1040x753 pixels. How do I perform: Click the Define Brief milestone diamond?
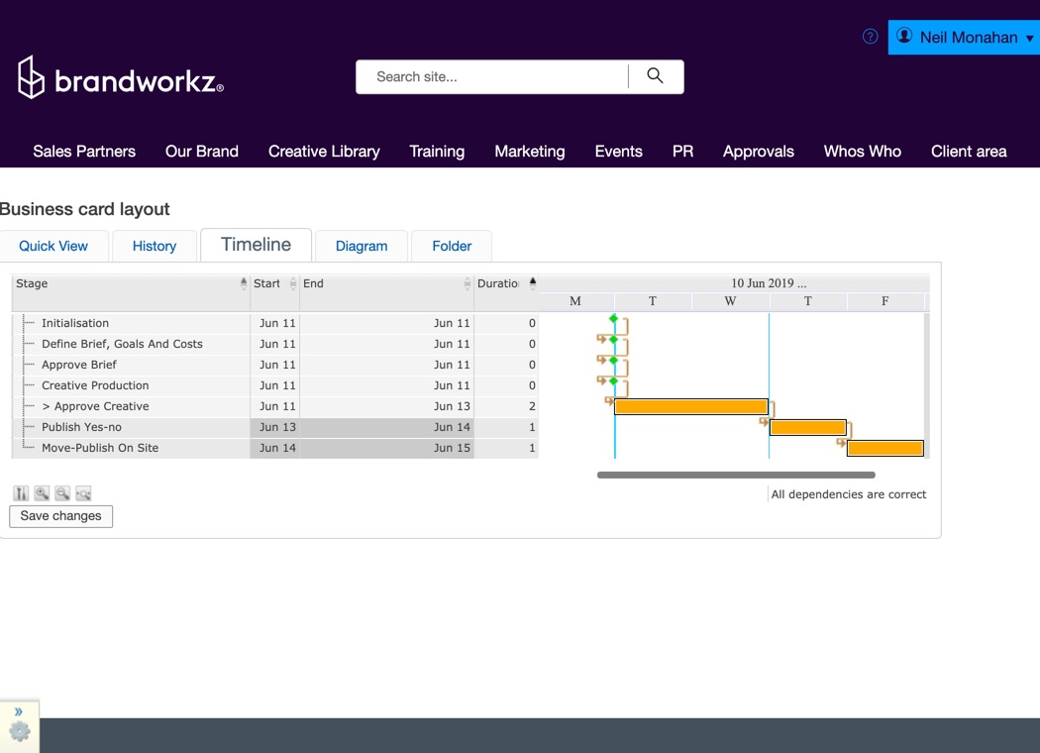613,340
